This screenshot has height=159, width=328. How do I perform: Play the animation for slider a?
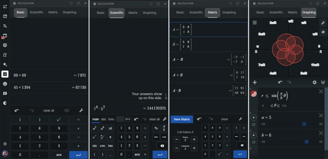[x=253, y=118]
